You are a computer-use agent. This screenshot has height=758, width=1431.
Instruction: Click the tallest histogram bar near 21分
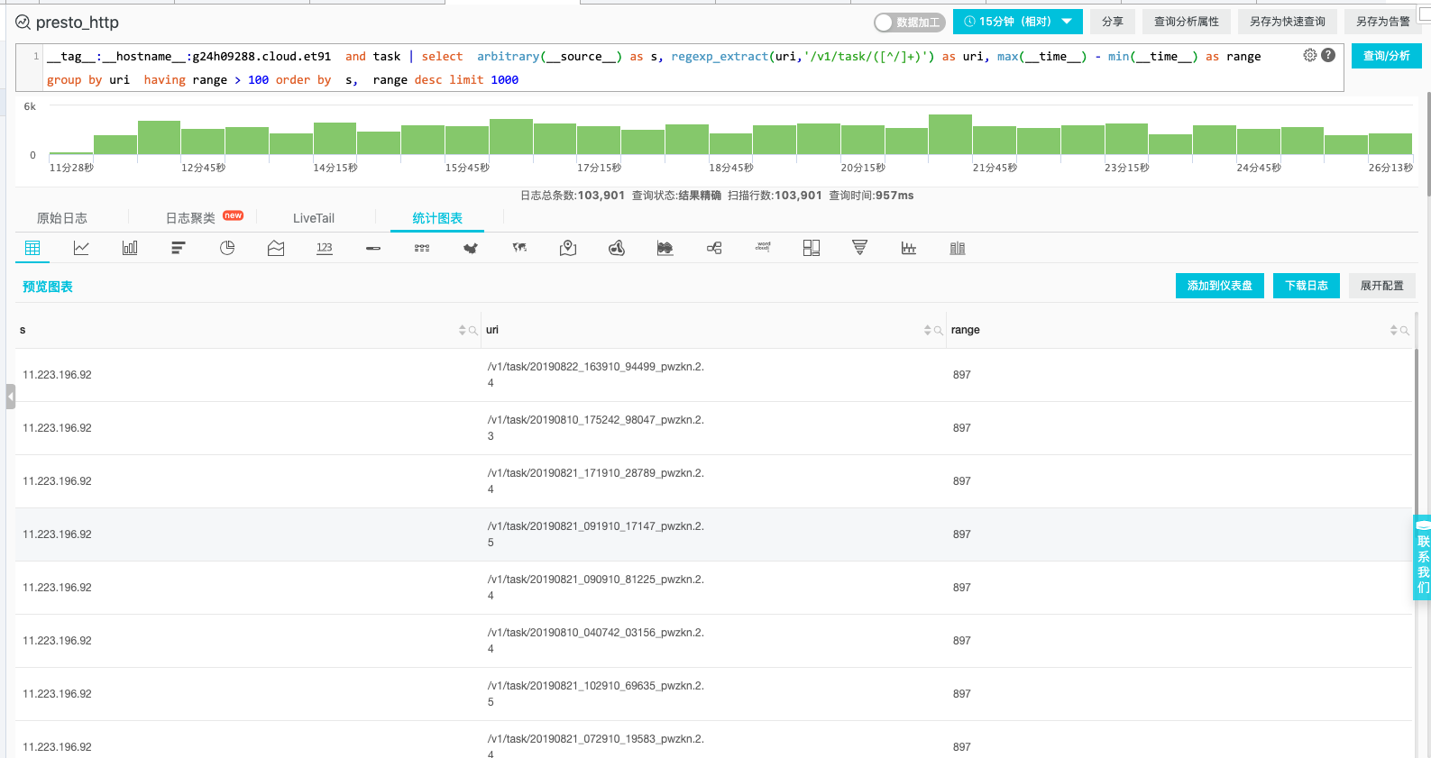point(950,134)
